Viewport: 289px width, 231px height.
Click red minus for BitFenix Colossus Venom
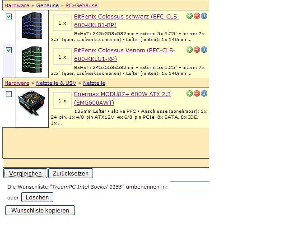197,50
